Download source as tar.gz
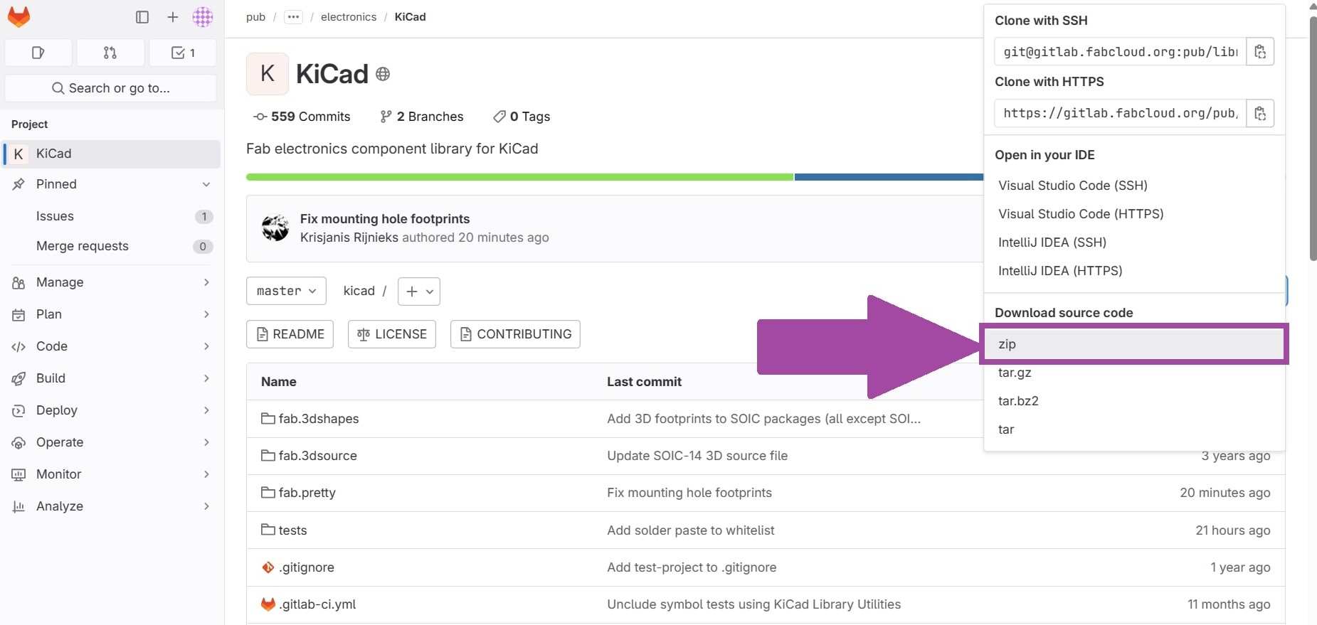The height and width of the screenshot is (625, 1317). click(1015, 373)
